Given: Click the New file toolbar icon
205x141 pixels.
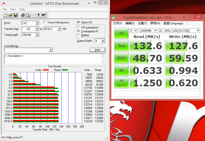Looking at the screenshot, I should (x=5, y=15).
